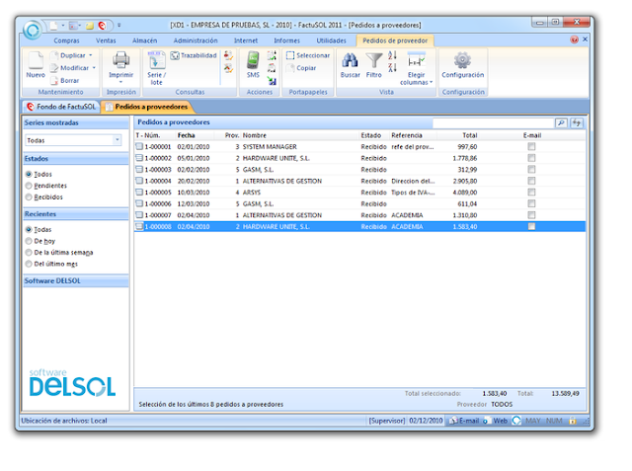Screen dimensions: 632x471
Task: Select the Recibidos radio button
Action: 29,197
